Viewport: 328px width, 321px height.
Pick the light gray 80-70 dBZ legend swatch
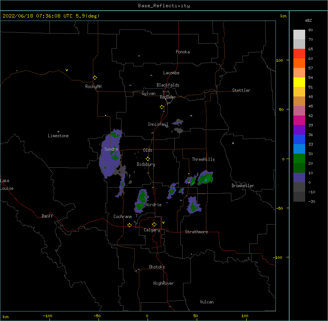coord(299,35)
